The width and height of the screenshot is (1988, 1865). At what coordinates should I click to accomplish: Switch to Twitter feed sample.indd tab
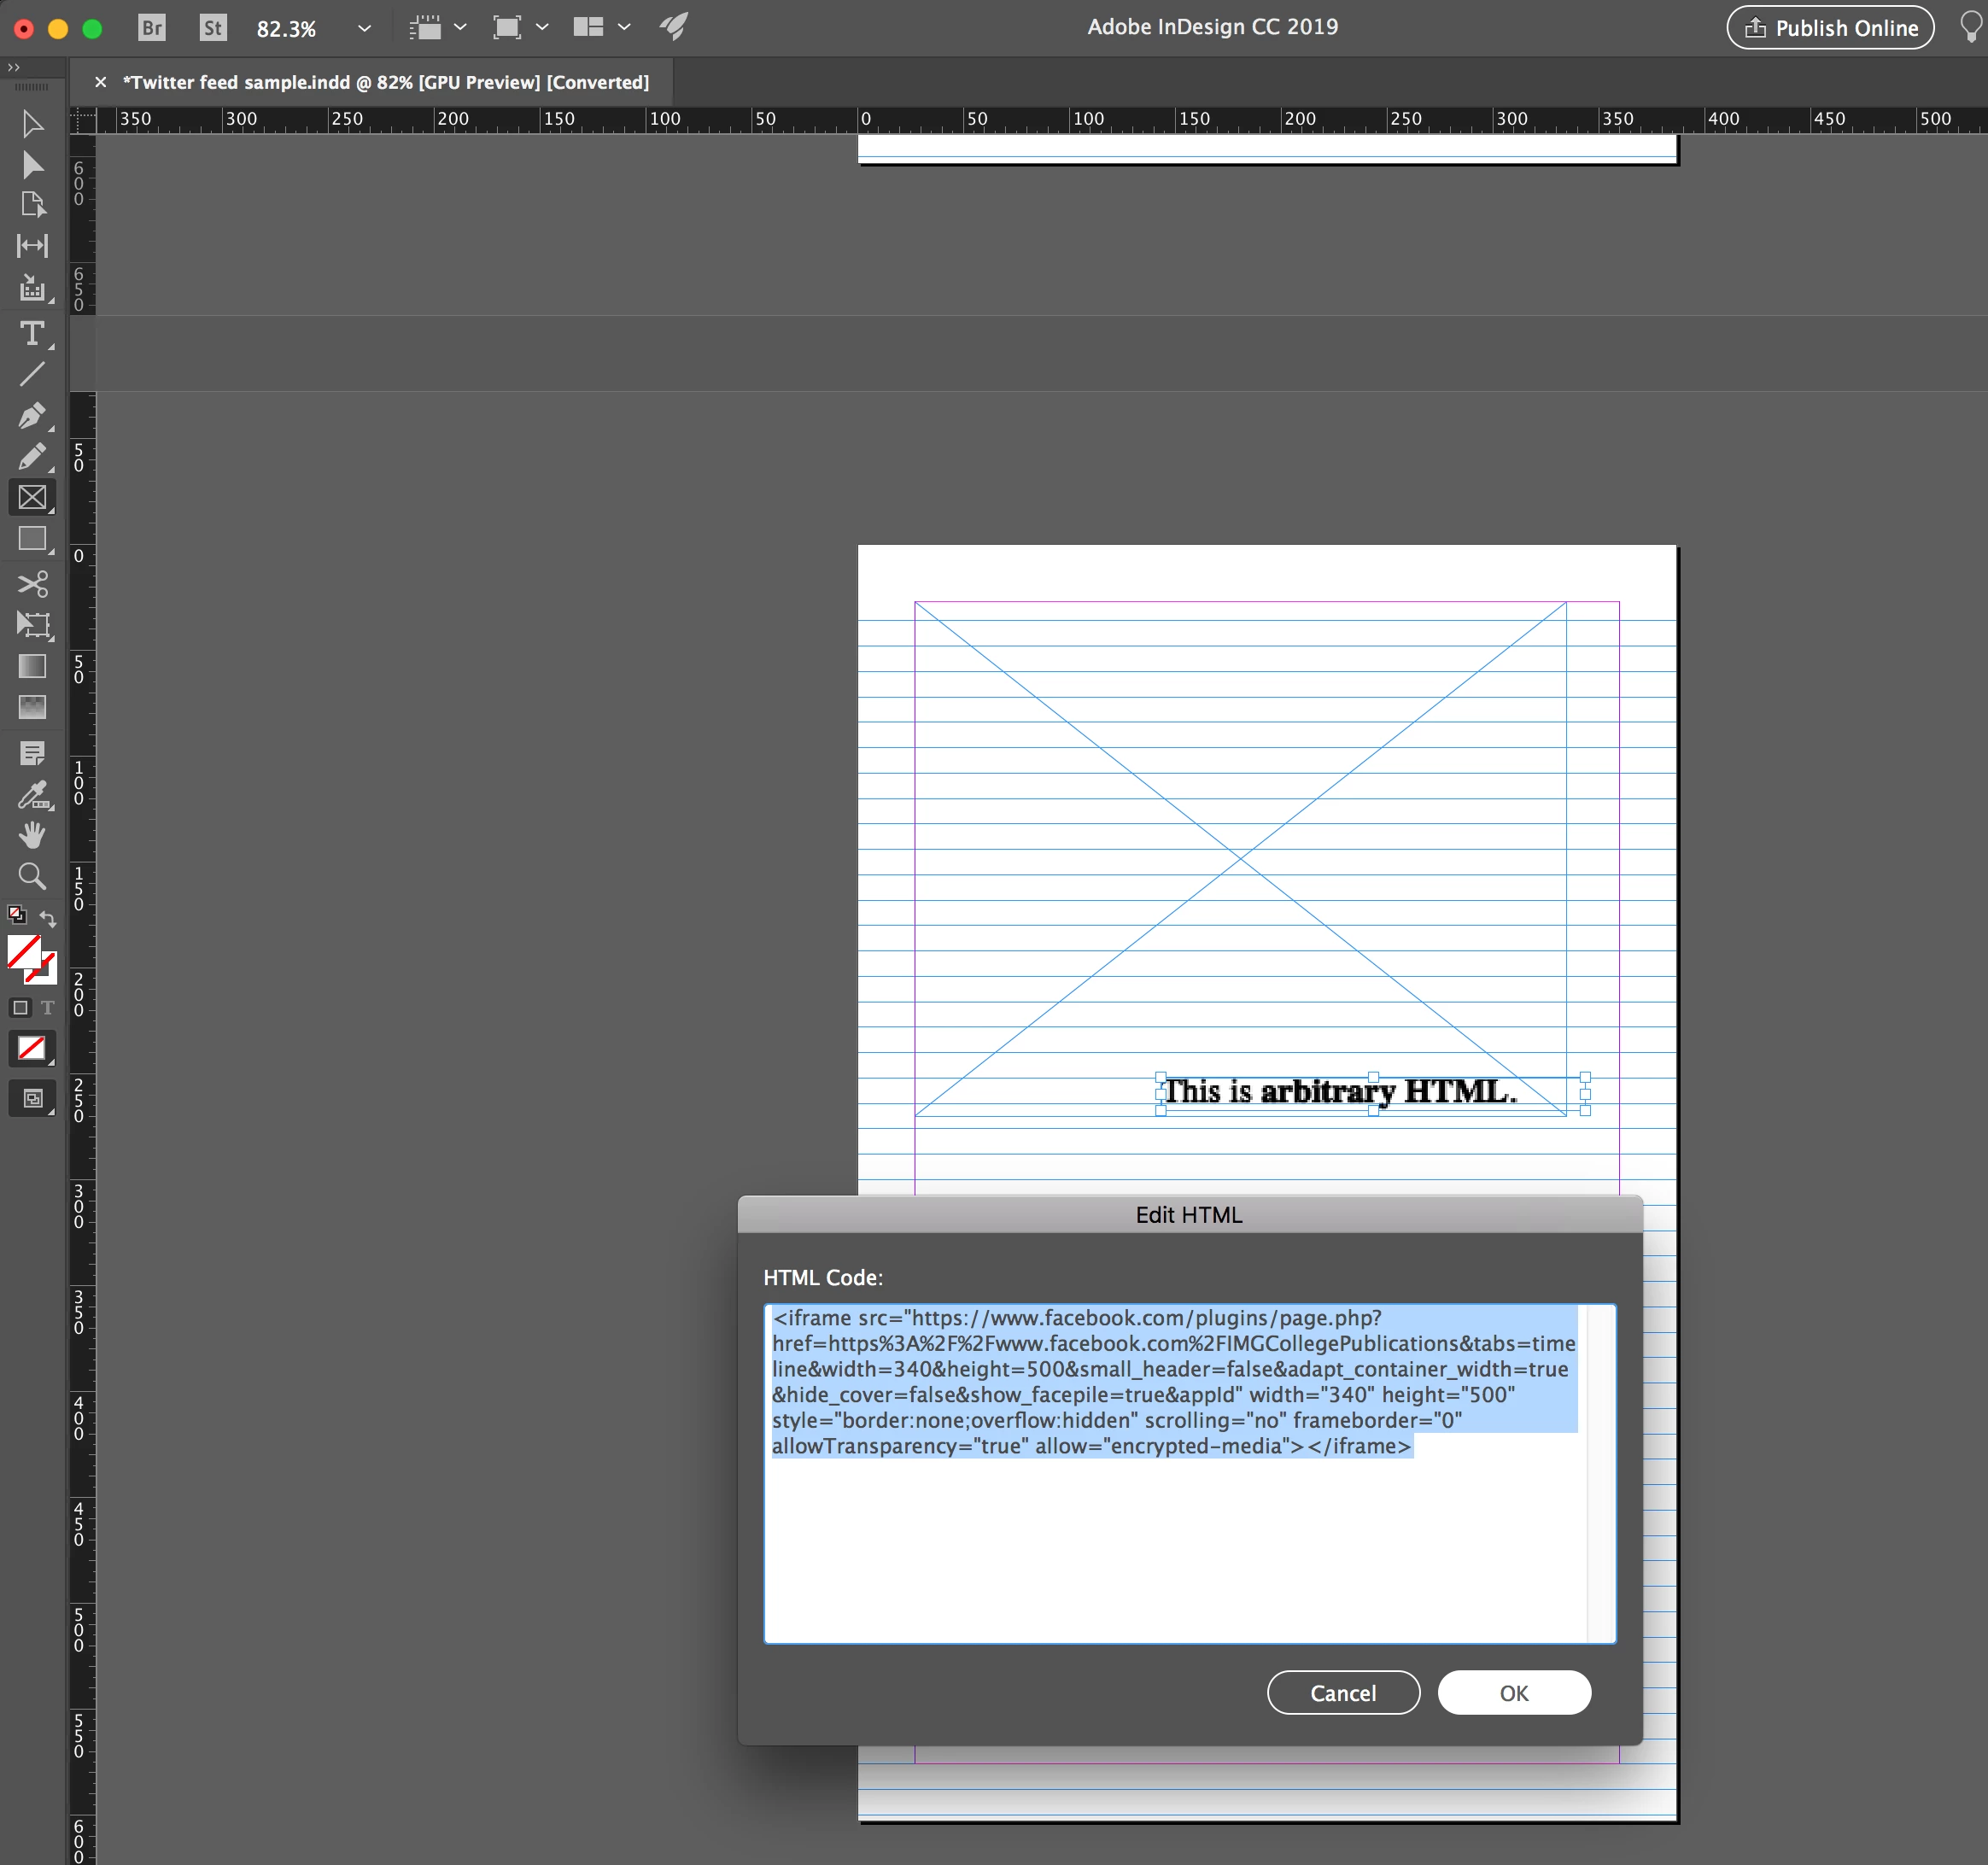385,82
